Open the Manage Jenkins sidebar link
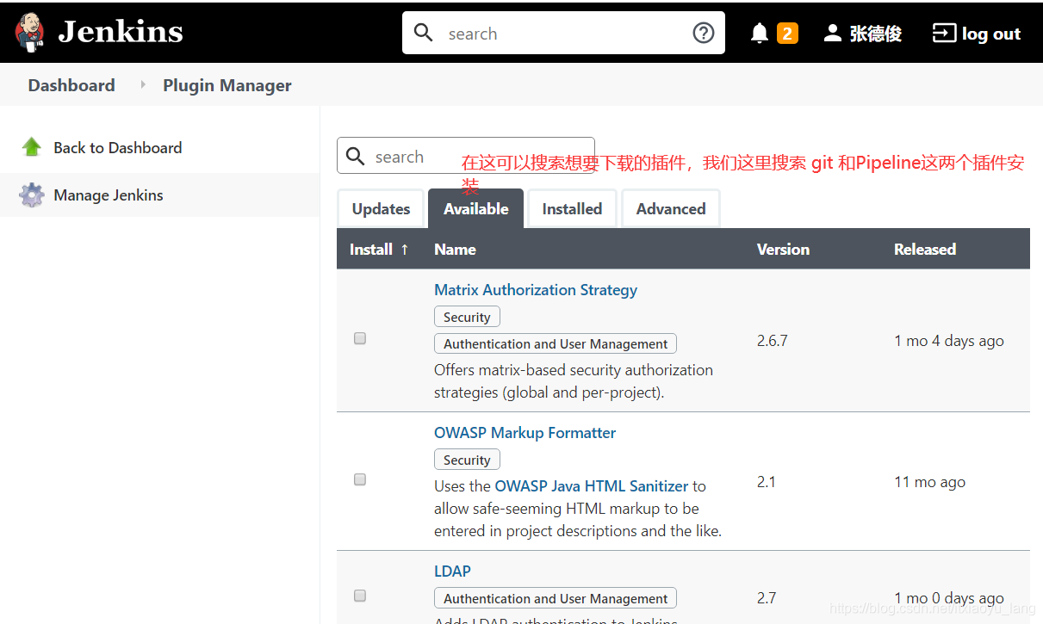1043x624 pixels. [x=108, y=195]
